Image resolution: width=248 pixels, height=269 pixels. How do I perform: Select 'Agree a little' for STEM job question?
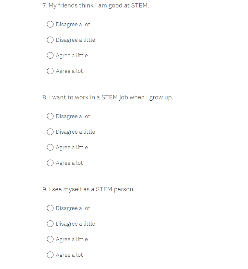click(50, 147)
